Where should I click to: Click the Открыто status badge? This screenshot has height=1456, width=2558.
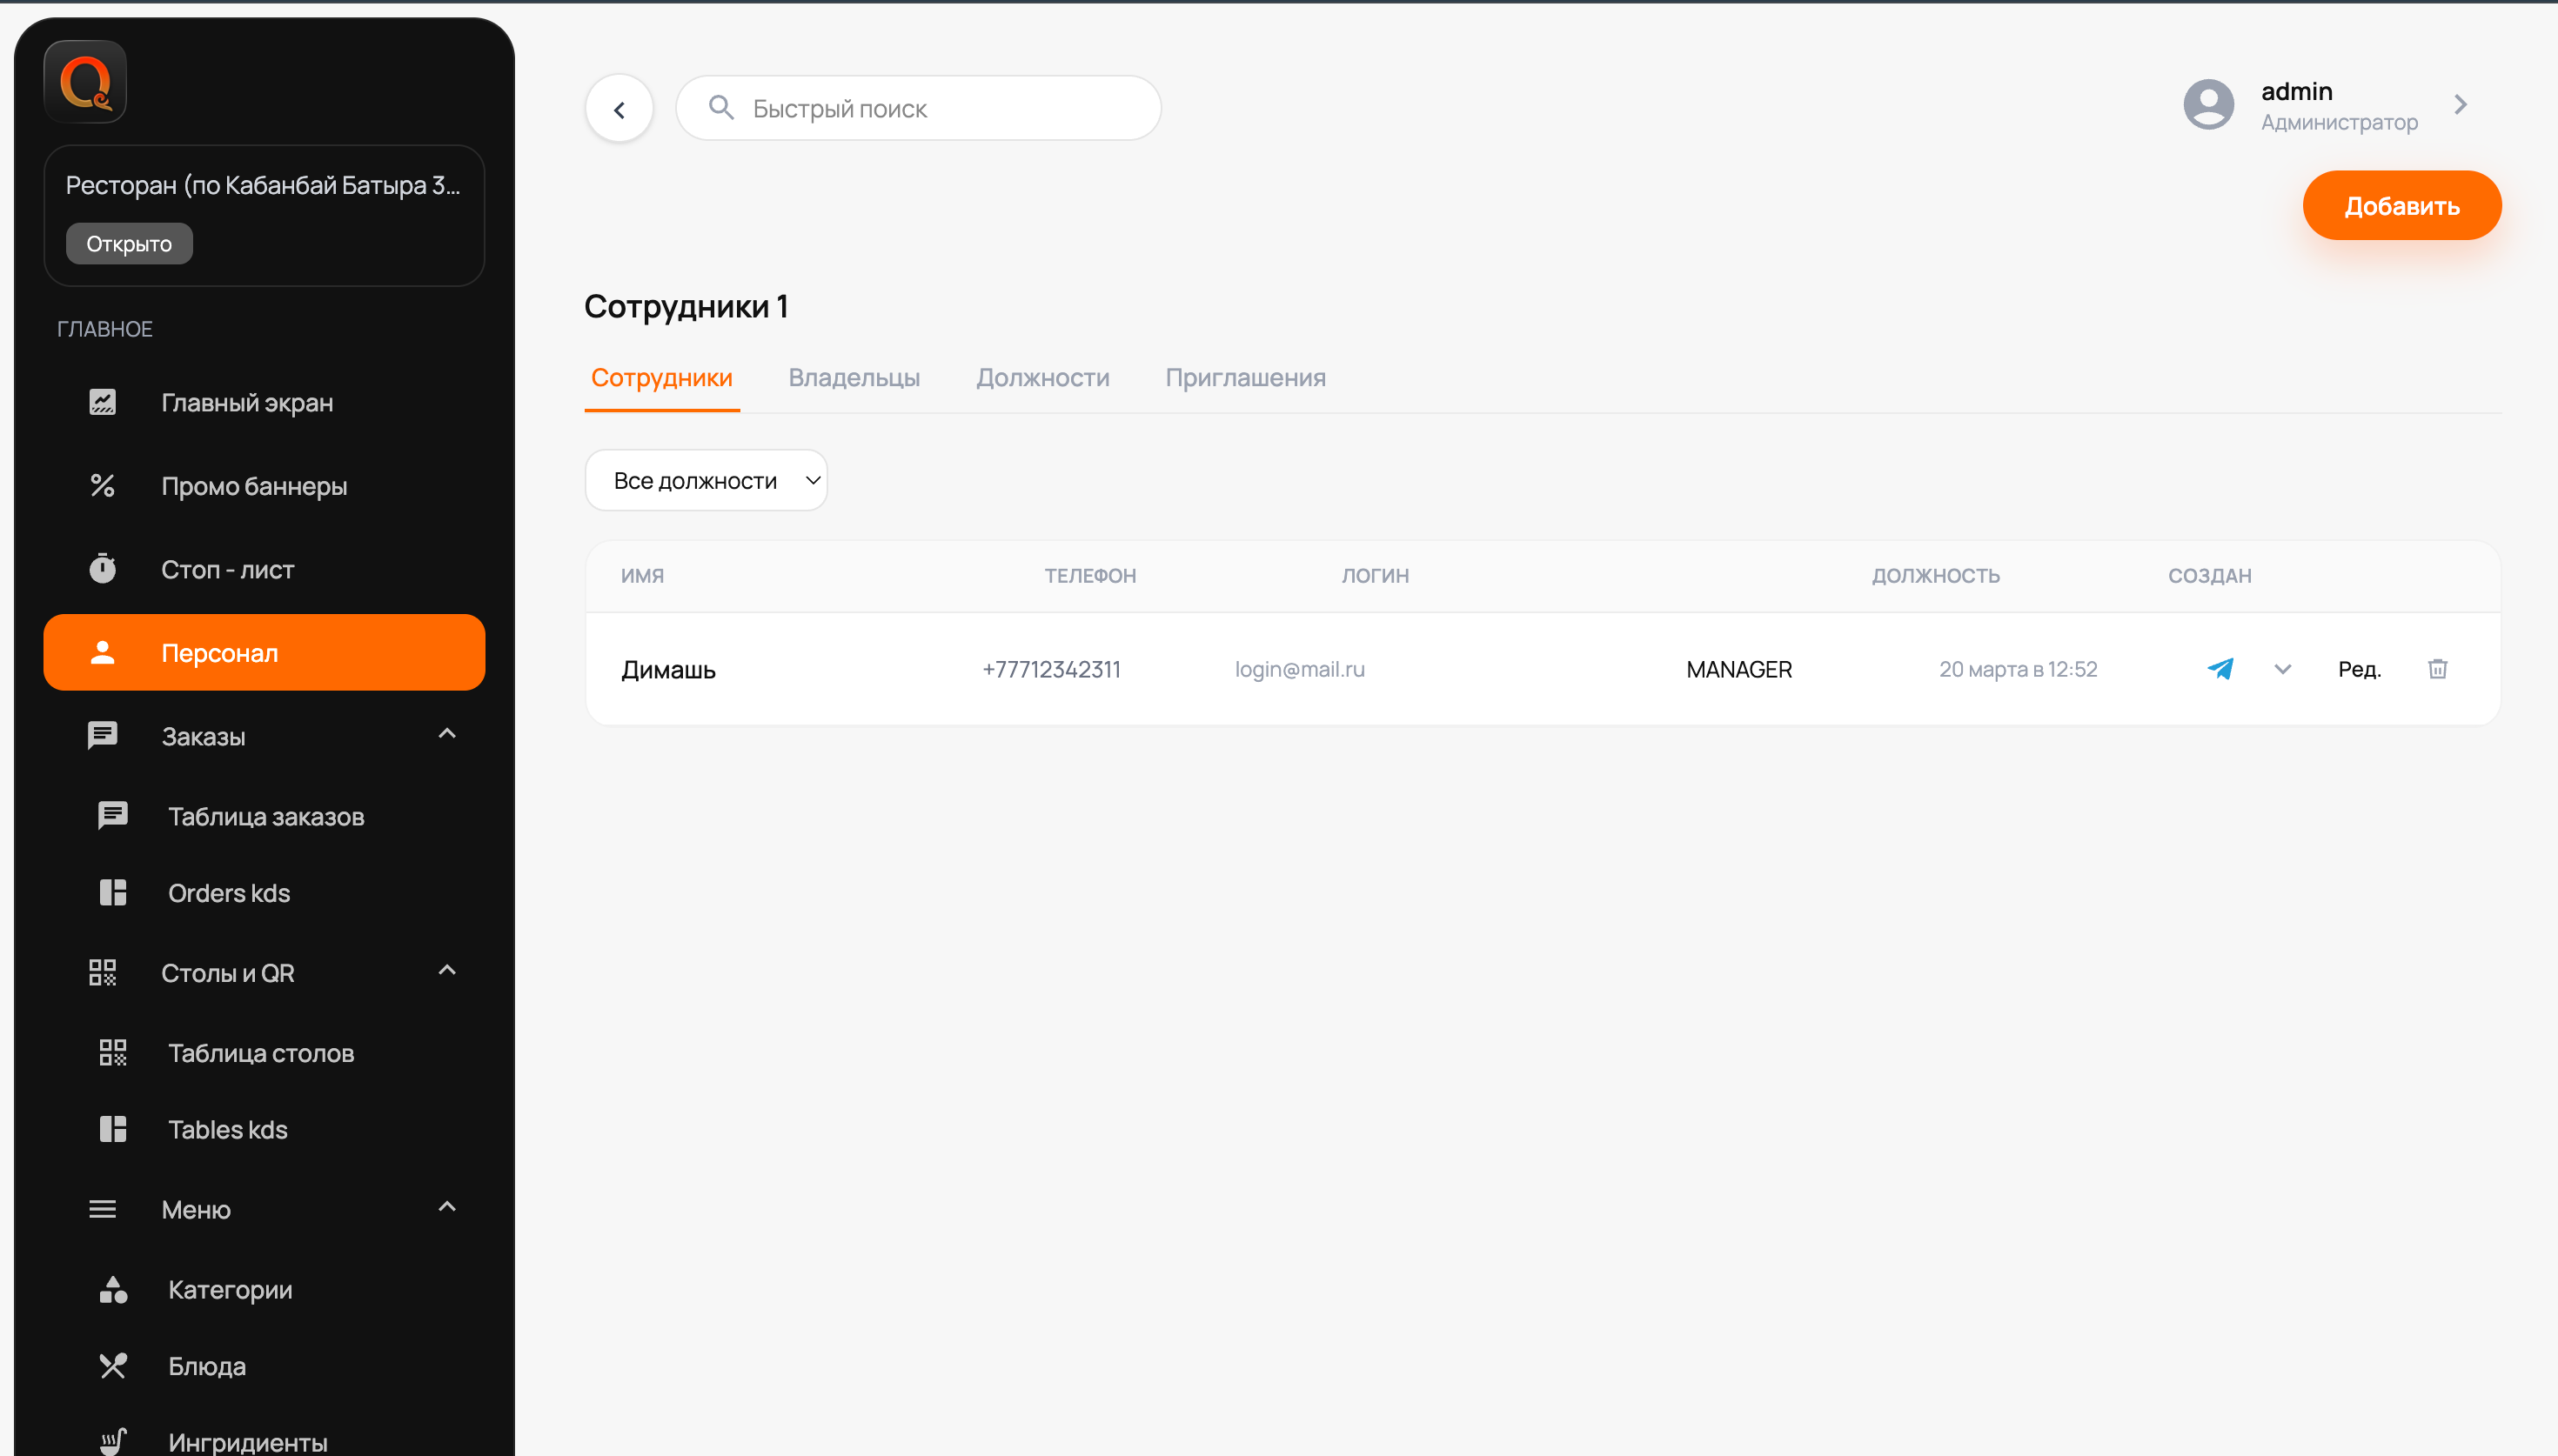tap(128, 242)
